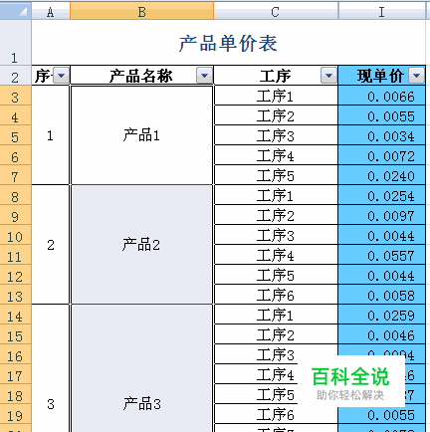Screen dimensions: 430x432
Task: Open the 序 column filter dropdown
Action: (x=62, y=76)
